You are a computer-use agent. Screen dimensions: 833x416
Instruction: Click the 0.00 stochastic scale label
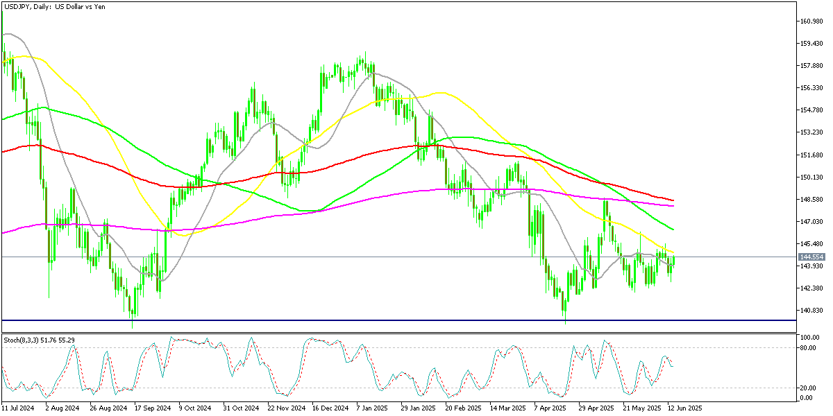click(x=807, y=397)
